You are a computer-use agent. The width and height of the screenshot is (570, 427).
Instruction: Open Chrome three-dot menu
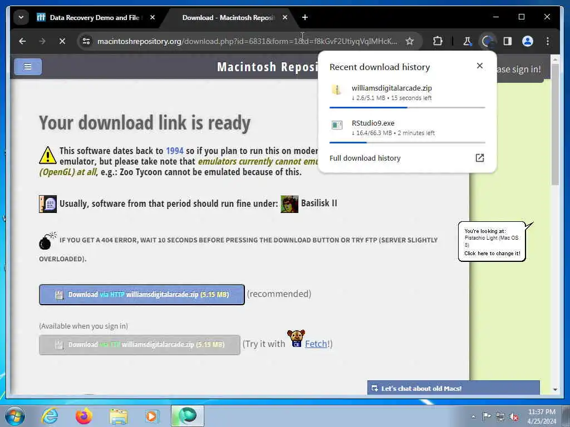[x=548, y=41]
